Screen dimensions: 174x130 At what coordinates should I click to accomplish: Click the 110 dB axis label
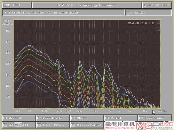pos(8,75)
